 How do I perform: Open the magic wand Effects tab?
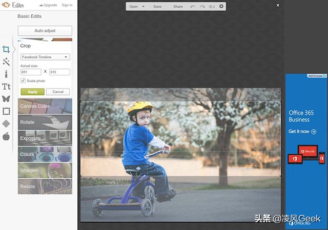(x=6, y=61)
